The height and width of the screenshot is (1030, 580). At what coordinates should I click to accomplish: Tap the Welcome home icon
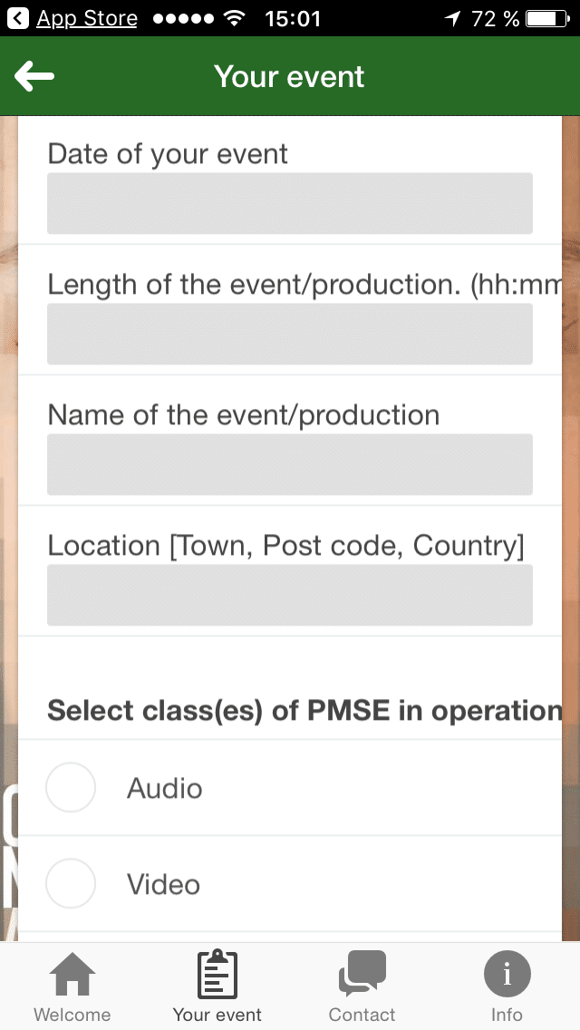72,977
